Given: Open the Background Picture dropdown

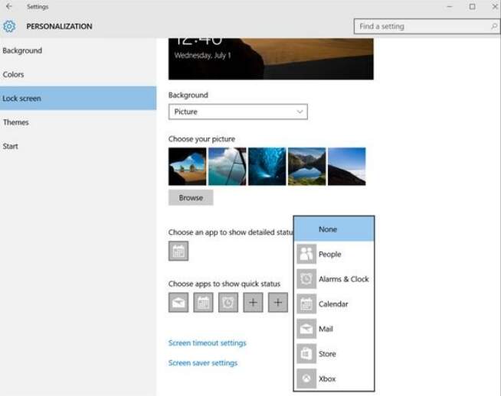Looking at the screenshot, I should 237,112.
